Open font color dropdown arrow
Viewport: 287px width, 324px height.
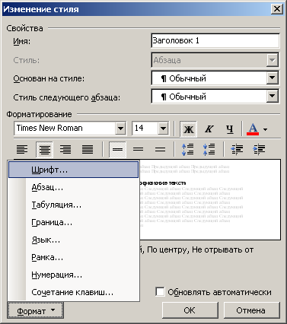[265, 129]
